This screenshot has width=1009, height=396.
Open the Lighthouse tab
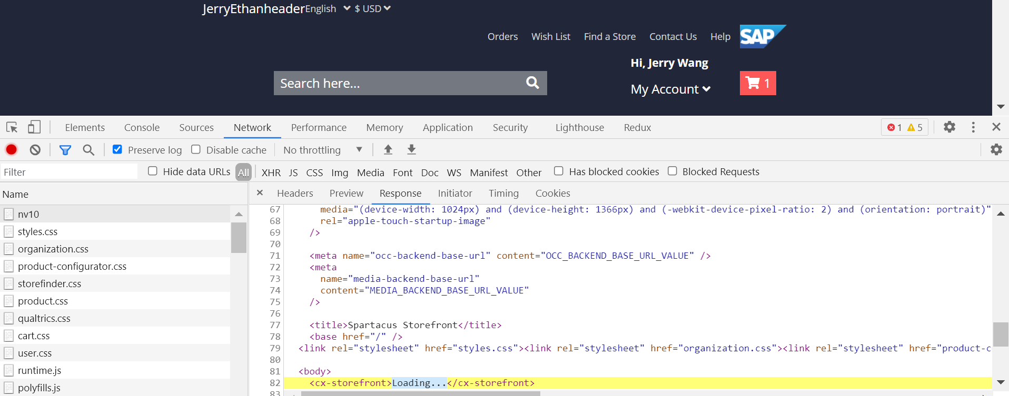coord(580,127)
